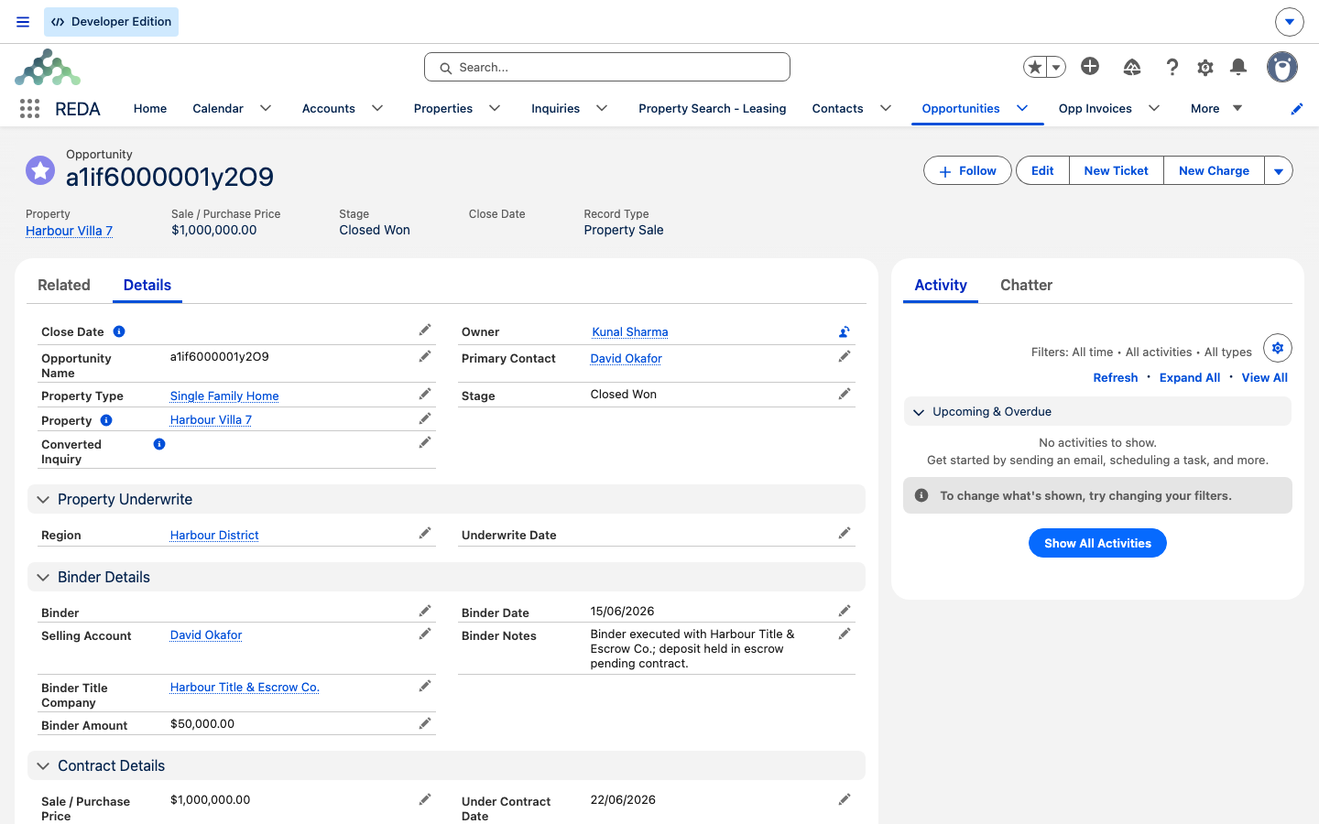Open the top-right circle dropdown

(1290, 21)
